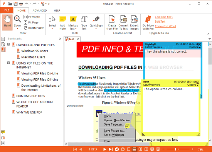Open Options dropdown in Highlight popup
The width and height of the screenshot is (212, 152).
click(x=195, y=47)
